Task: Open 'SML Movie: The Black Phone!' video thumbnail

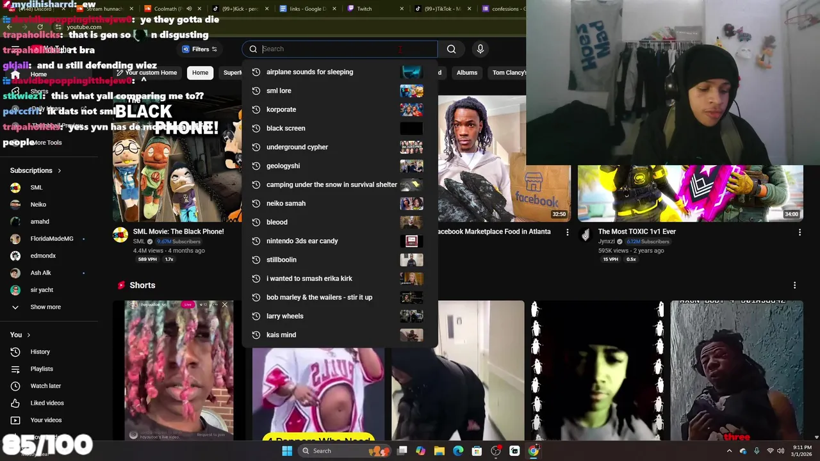Action: pyautogui.click(x=177, y=158)
